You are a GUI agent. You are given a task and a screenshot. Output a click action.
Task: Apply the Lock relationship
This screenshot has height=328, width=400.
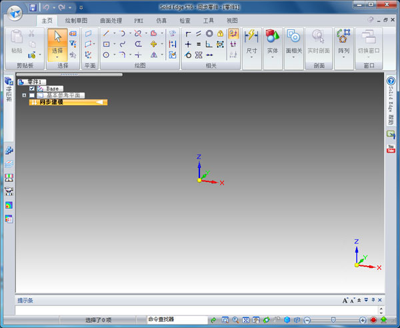[x=220, y=33]
